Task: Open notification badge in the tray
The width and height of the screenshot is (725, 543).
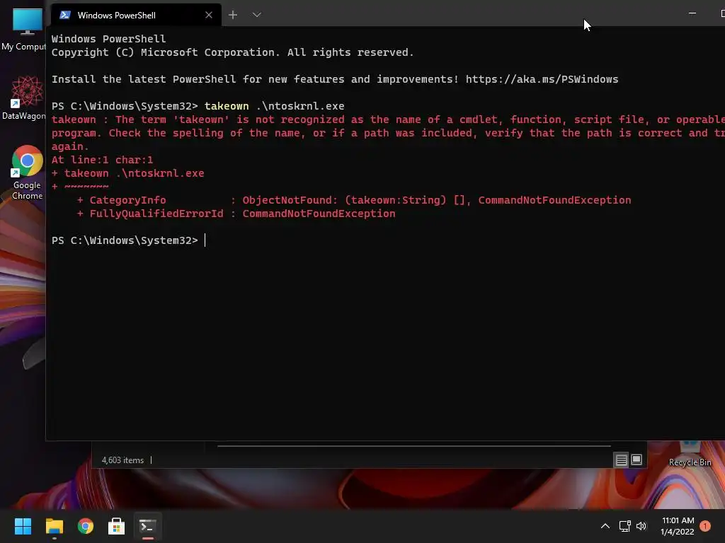Action: click(x=705, y=526)
